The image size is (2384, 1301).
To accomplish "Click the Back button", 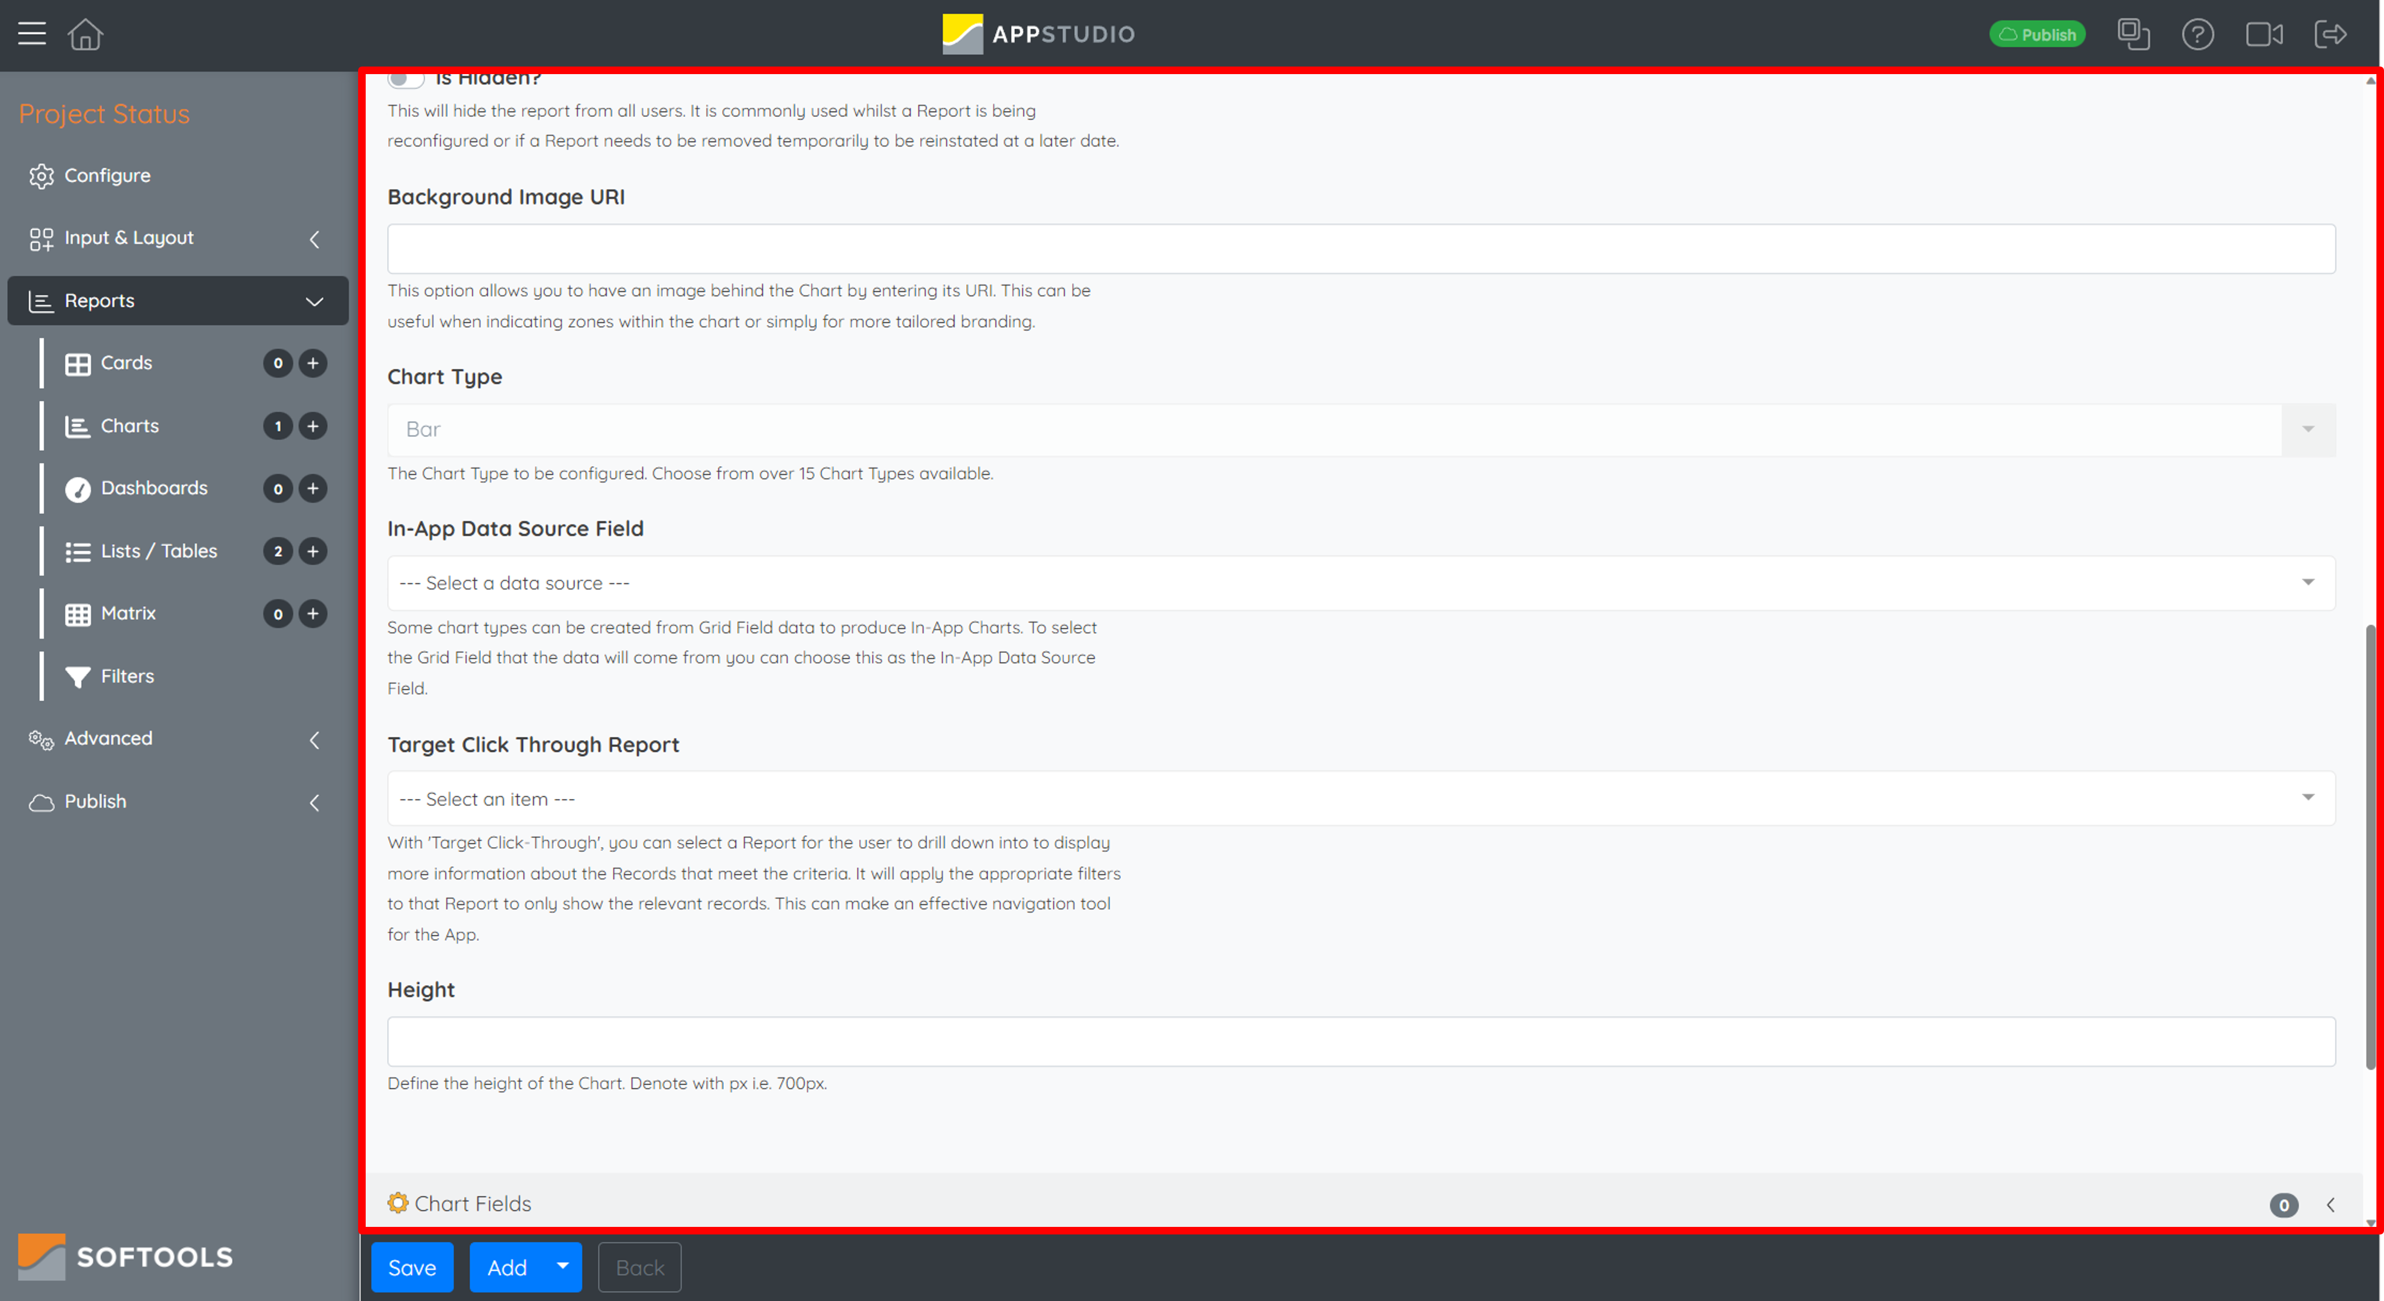I will 639,1267.
